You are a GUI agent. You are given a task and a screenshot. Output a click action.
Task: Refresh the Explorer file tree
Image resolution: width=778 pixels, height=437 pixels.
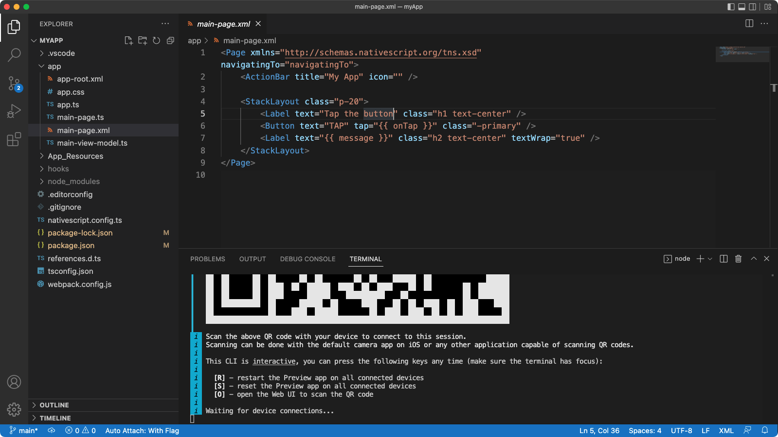pos(156,40)
